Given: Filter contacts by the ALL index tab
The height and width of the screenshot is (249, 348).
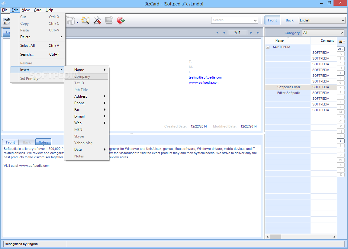Looking at the screenshot, I should pos(341,49).
